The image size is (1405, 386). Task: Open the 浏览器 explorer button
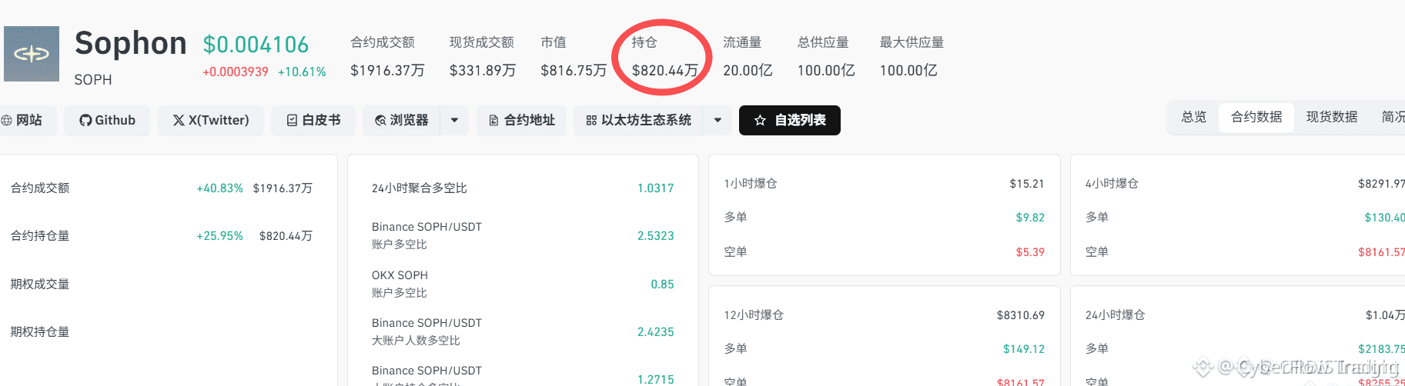tap(401, 121)
